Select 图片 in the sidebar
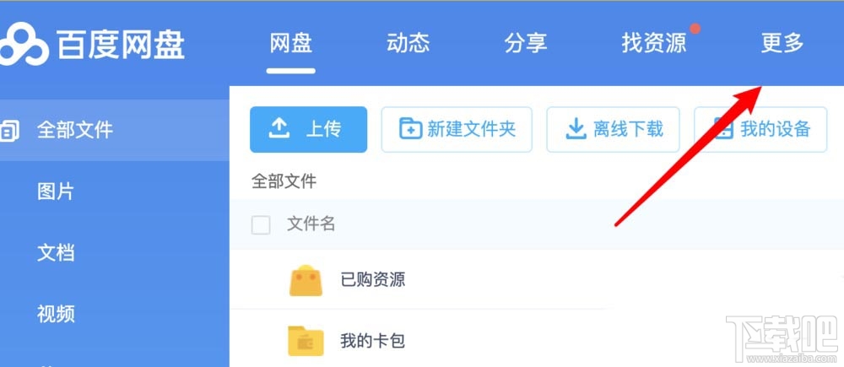The height and width of the screenshot is (367, 844). tap(56, 192)
